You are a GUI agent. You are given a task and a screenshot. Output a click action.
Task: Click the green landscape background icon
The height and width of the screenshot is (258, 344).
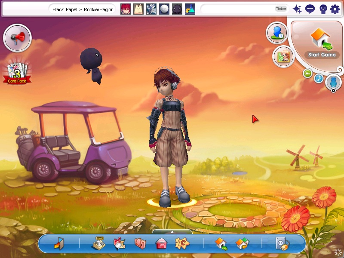(x=307, y=73)
